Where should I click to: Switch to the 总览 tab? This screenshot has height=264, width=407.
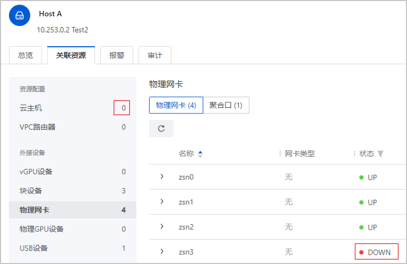click(x=25, y=55)
